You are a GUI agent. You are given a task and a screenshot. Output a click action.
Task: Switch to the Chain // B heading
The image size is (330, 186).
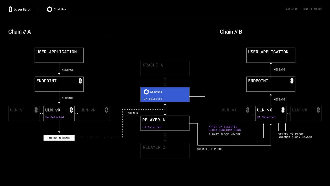coord(231,32)
